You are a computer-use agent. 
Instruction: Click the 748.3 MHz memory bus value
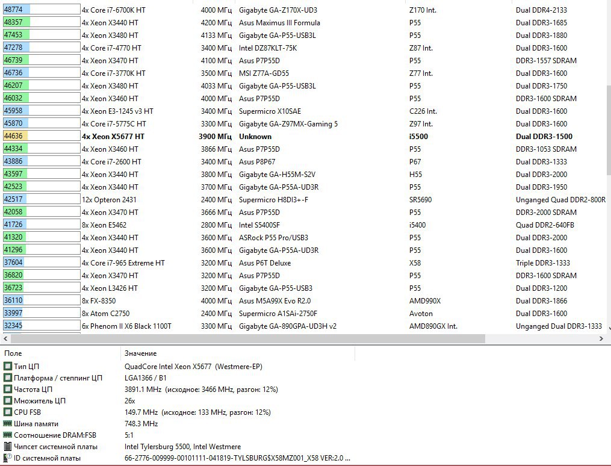point(141,423)
